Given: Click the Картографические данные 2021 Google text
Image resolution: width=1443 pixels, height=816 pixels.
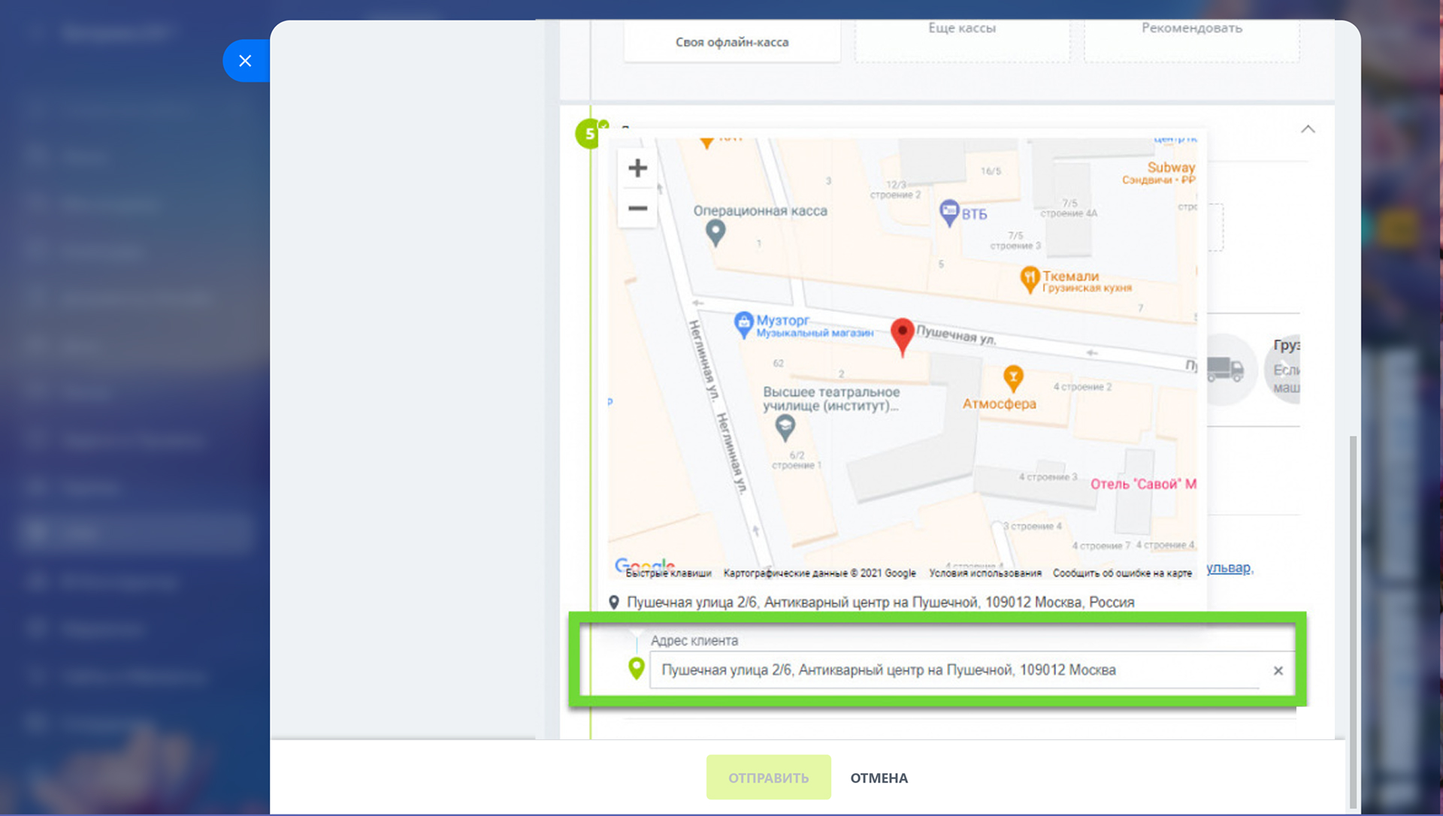Looking at the screenshot, I should tap(819, 573).
